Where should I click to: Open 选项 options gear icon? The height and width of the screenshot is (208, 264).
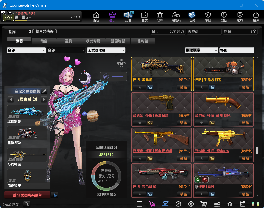tap(240, 17)
